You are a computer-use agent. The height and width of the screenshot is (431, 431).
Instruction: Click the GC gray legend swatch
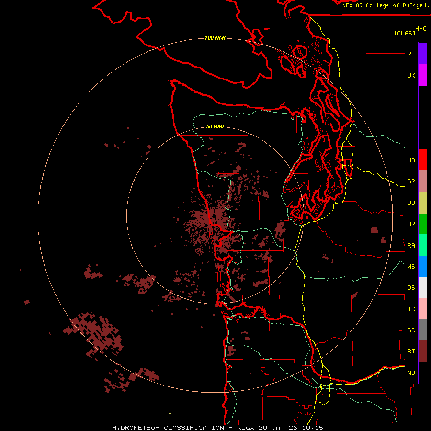tap(423, 330)
